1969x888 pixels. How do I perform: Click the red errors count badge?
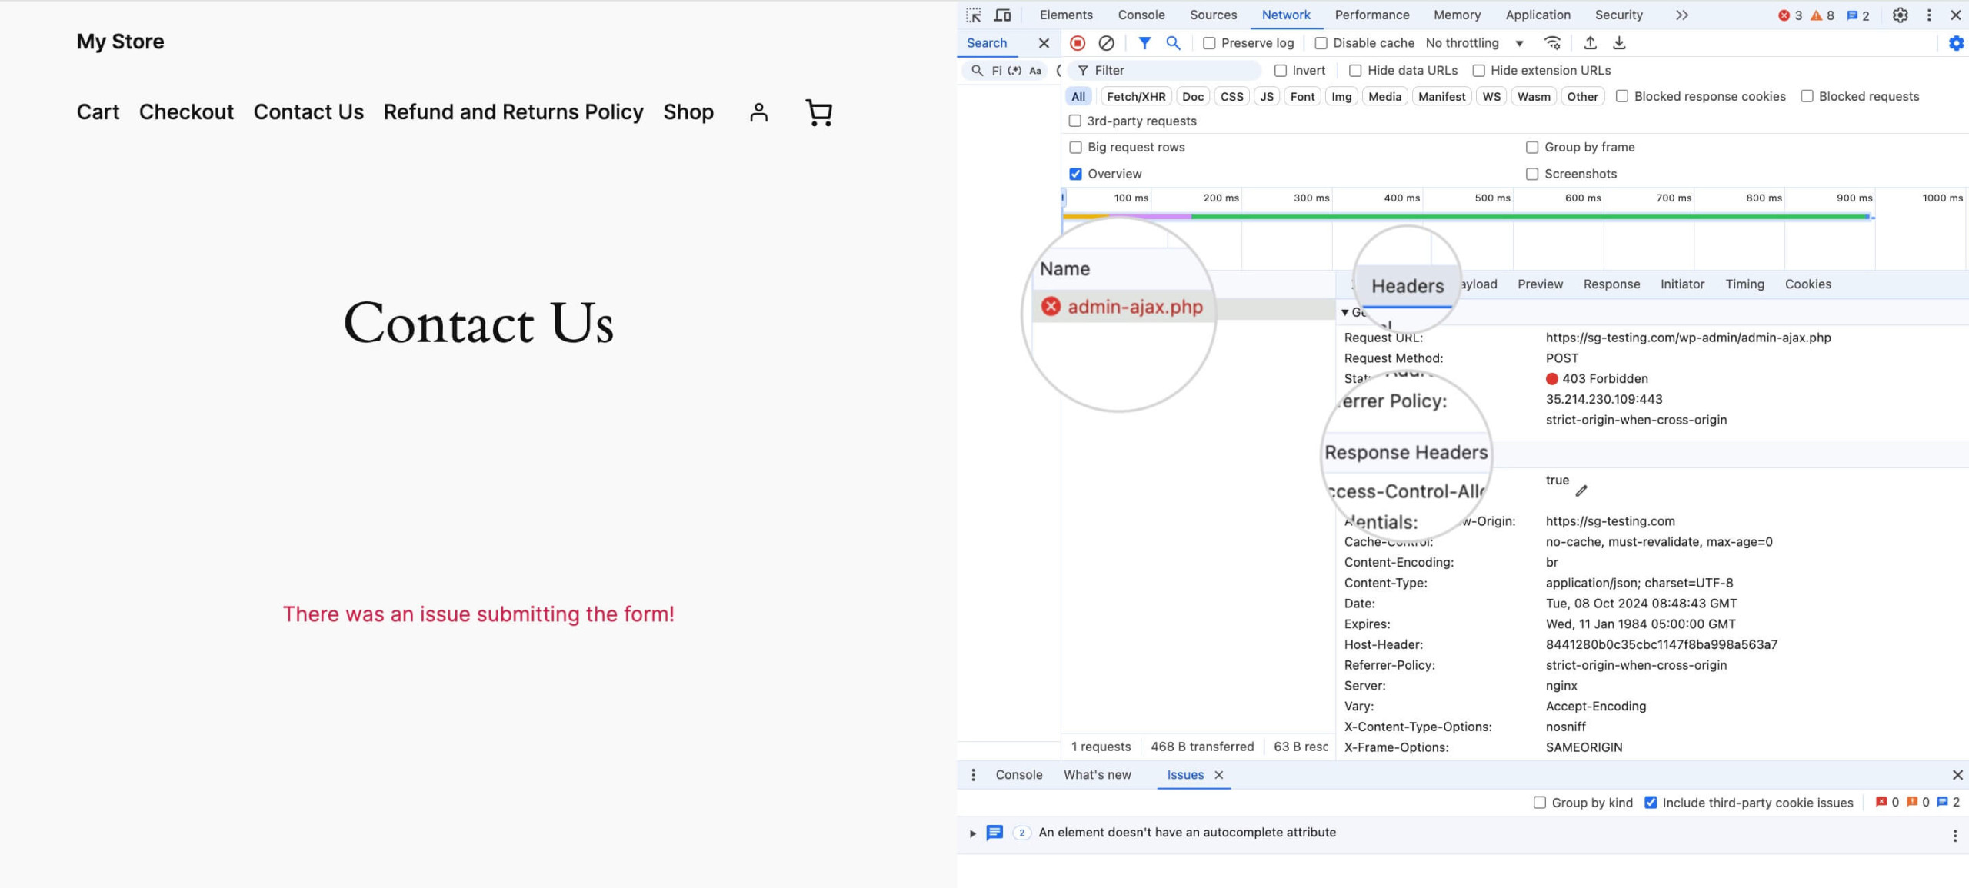1790,15
